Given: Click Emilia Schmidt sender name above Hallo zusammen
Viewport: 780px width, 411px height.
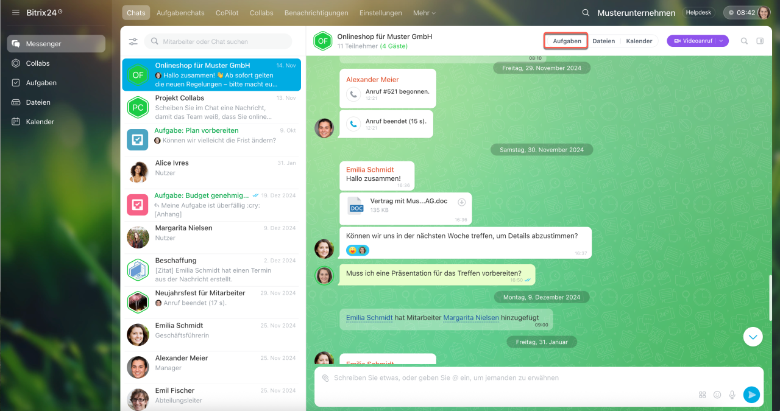Looking at the screenshot, I should pos(370,169).
